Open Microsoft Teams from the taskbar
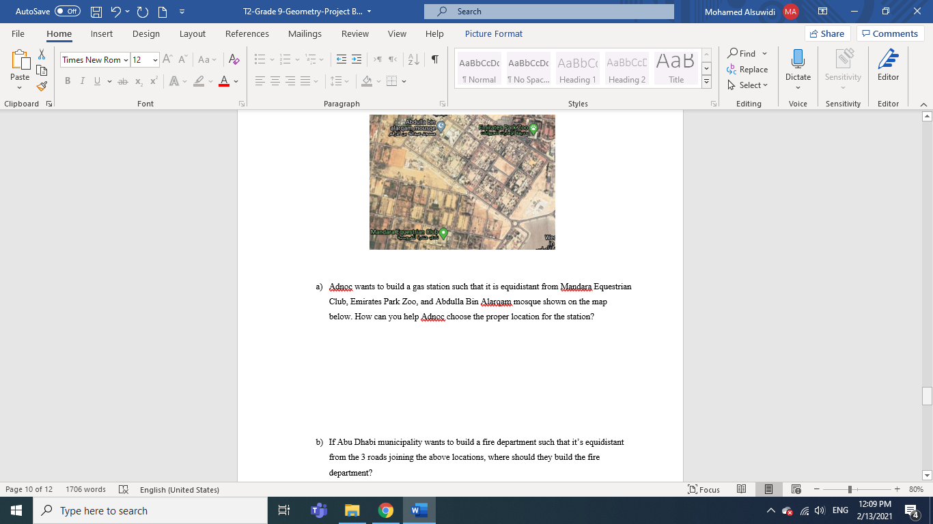Viewport: 933px width, 524px height. pyautogui.click(x=318, y=510)
